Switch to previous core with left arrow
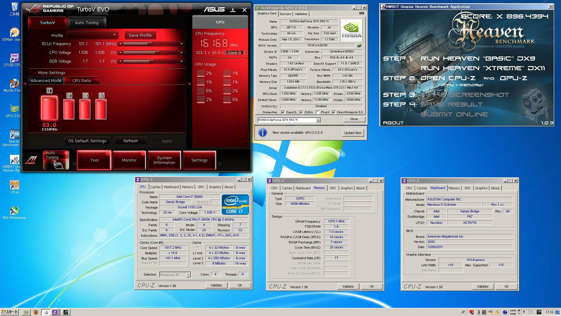This screenshot has height=316, width=561. point(223,53)
